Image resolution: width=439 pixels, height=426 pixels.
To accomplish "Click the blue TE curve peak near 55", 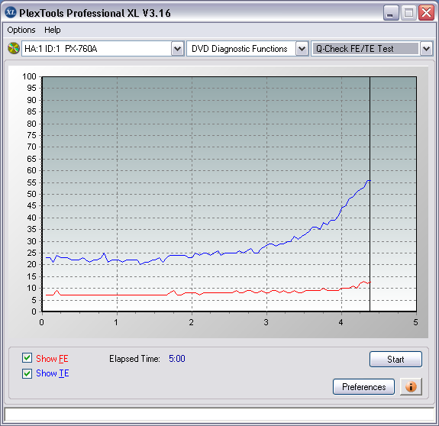I will [369, 180].
